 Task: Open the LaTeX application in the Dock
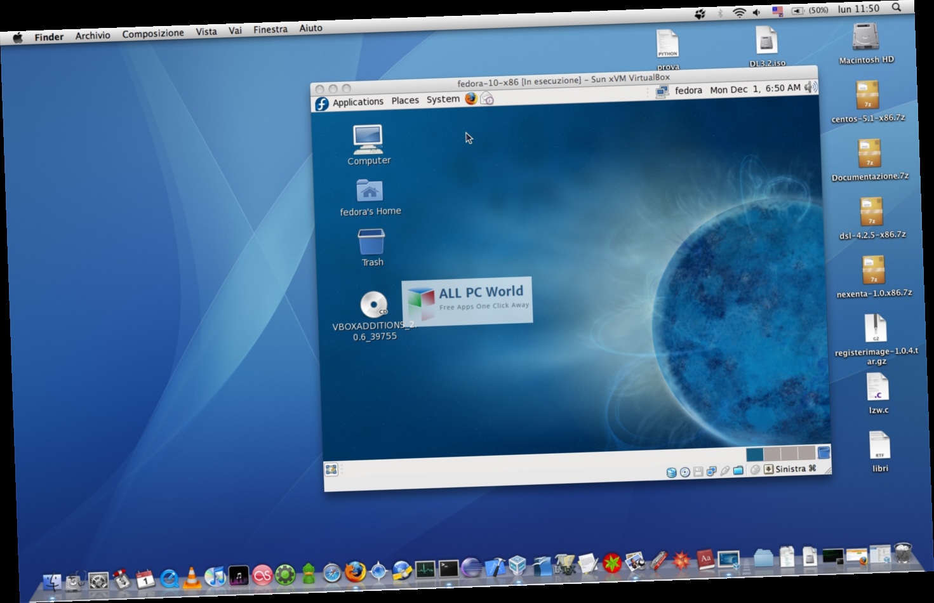[564, 564]
